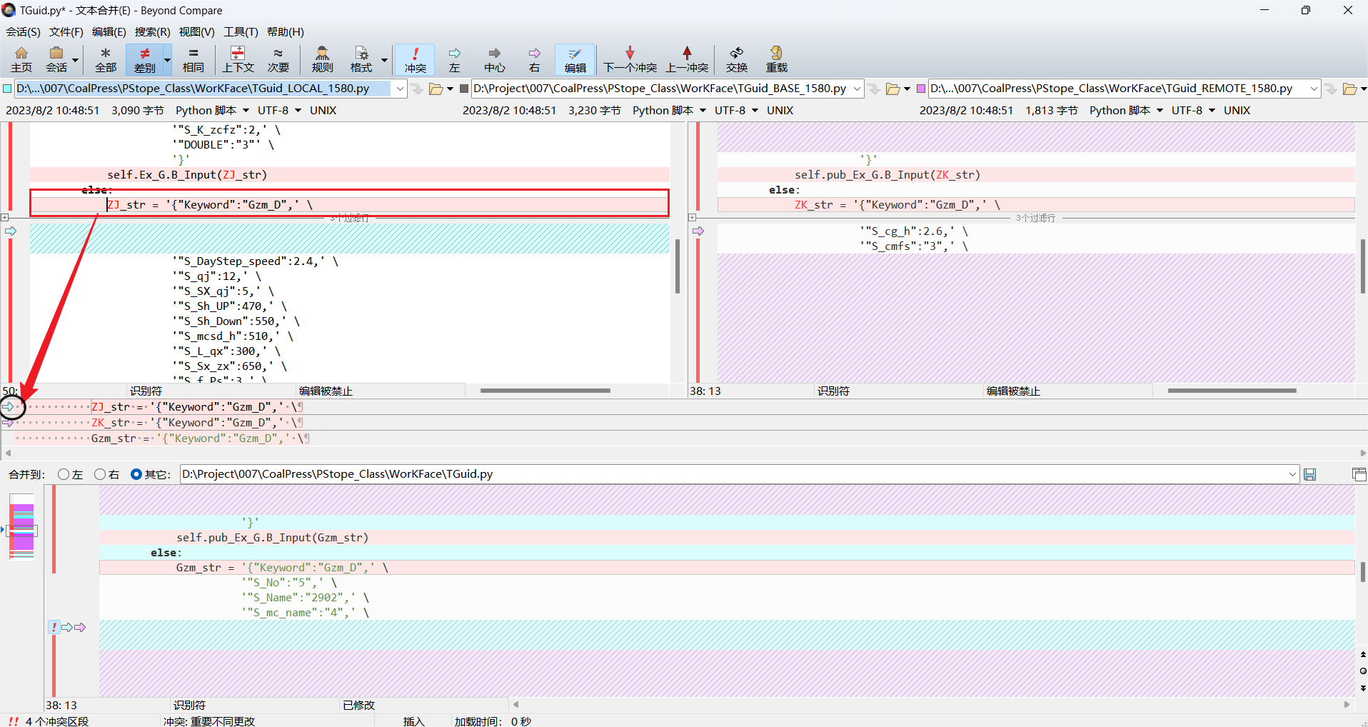Open LOCAL path history dropdown
The image size is (1368, 727).
pyautogui.click(x=400, y=89)
